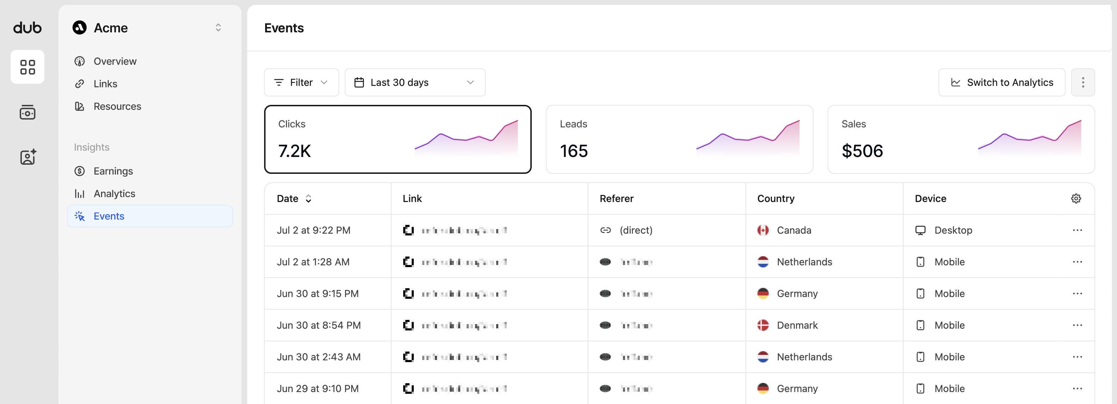Screen dimensions: 1117x404
Task: Select the Sales $506 card
Action: pos(961,139)
